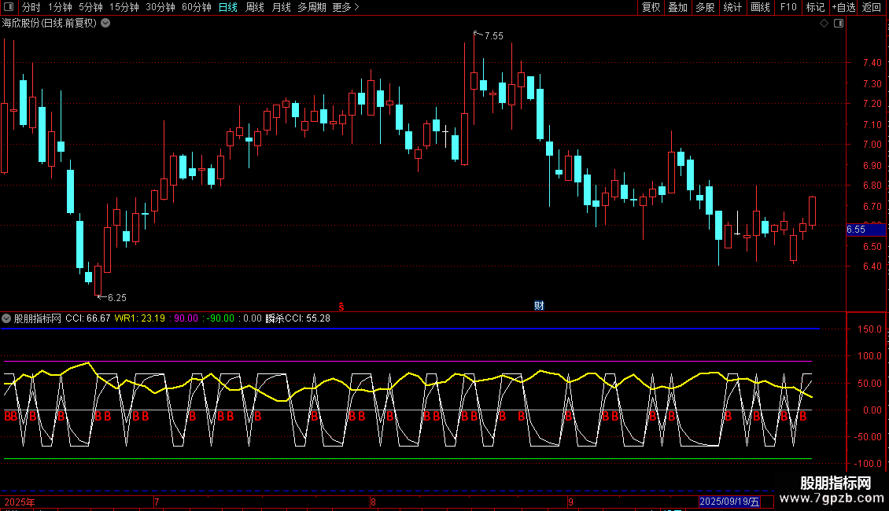The image size is (889, 511).
Task: Click the 叠加 overlay button
Action: (x=677, y=7)
